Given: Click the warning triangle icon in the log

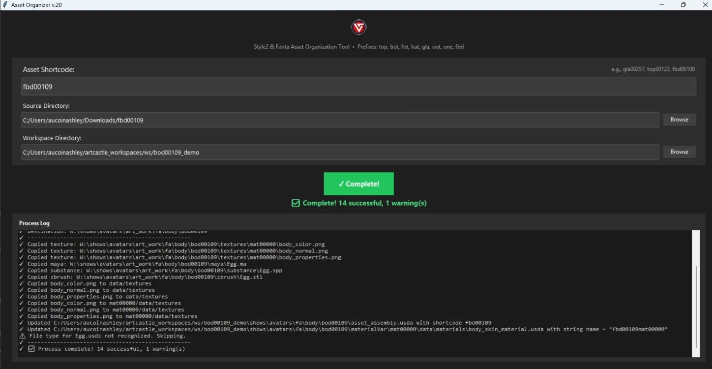Looking at the screenshot, I should click(x=22, y=336).
